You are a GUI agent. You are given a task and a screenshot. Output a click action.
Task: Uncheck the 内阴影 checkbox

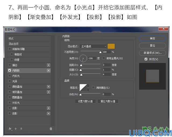(10, 70)
